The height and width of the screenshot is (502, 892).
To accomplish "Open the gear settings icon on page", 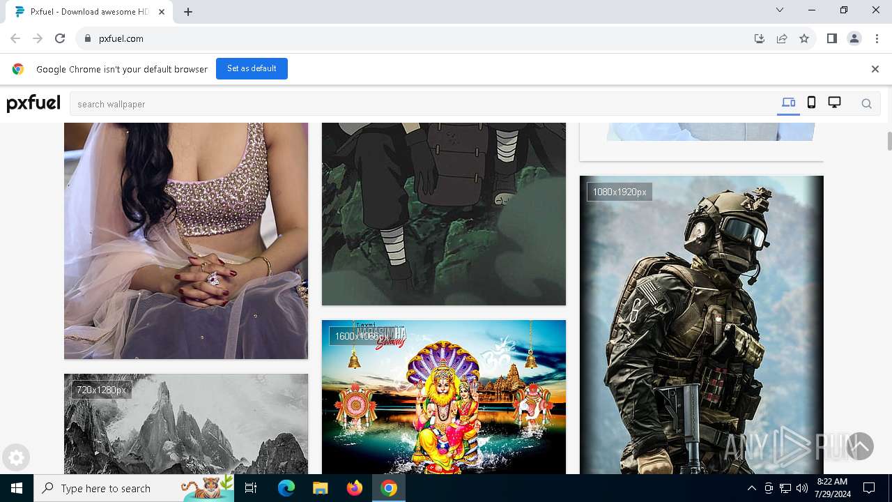I will tap(16, 457).
